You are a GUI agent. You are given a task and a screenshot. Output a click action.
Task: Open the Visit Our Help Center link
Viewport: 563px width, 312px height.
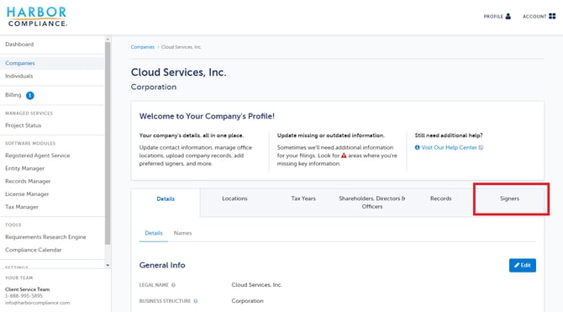[449, 147]
